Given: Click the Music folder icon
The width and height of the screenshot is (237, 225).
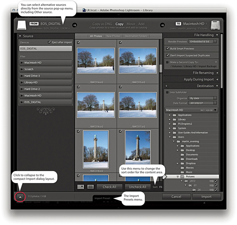Looking at the screenshot, I should pyautogui.click(x=182, y=172).
